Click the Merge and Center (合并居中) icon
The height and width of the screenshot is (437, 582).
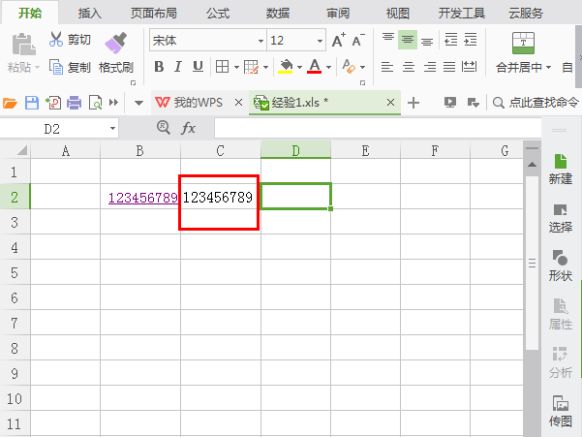[x=523, y=43]
